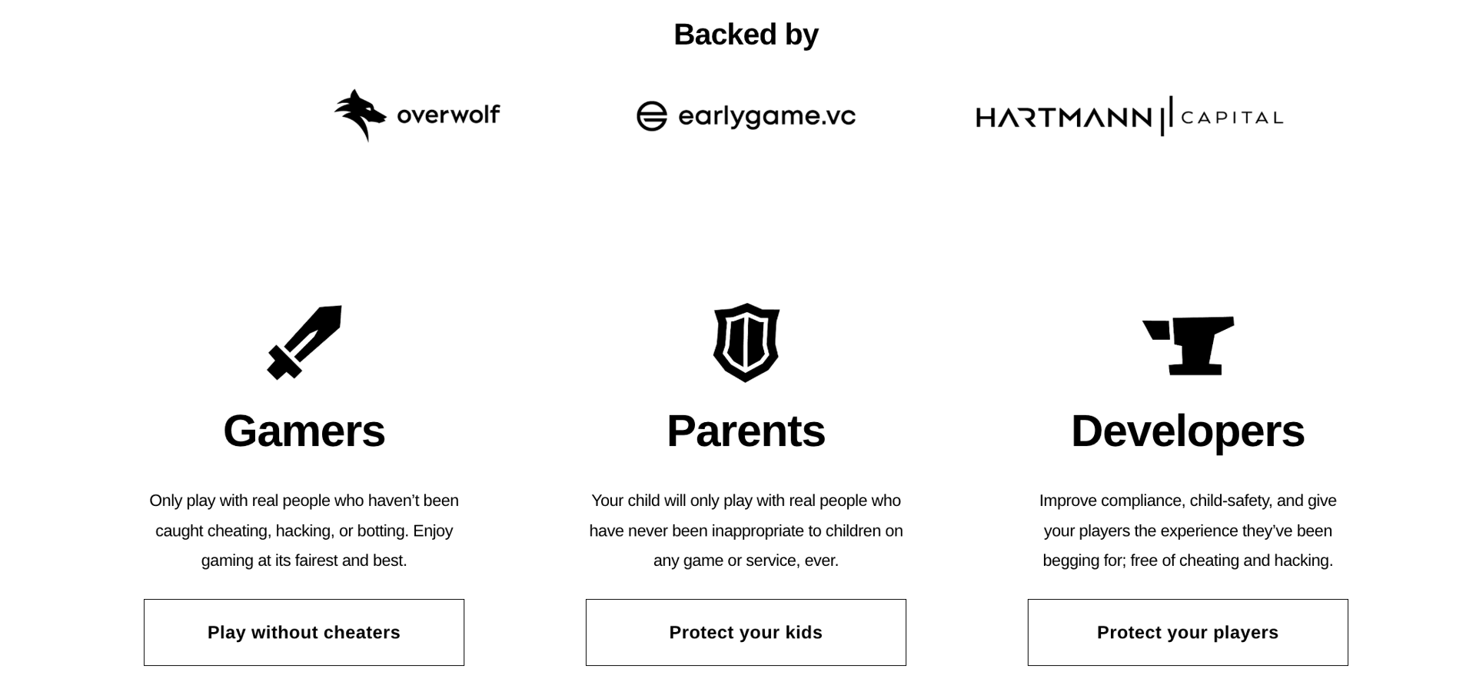Click the Gamers section heading
Viewport: 1476px width, 692px height.
tap(304, 431)
